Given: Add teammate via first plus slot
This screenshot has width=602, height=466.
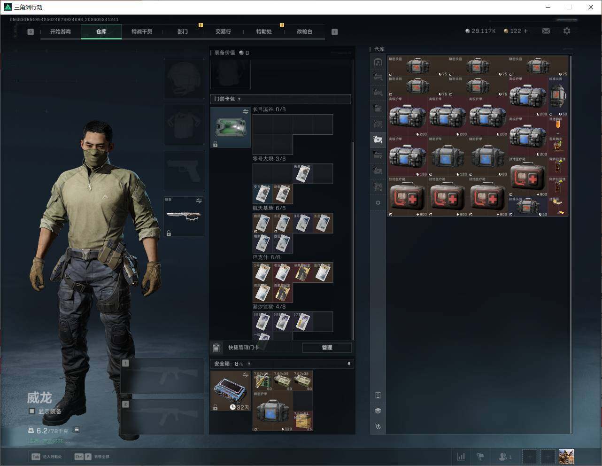Looking at the screenshot, I should click(529, 457).
